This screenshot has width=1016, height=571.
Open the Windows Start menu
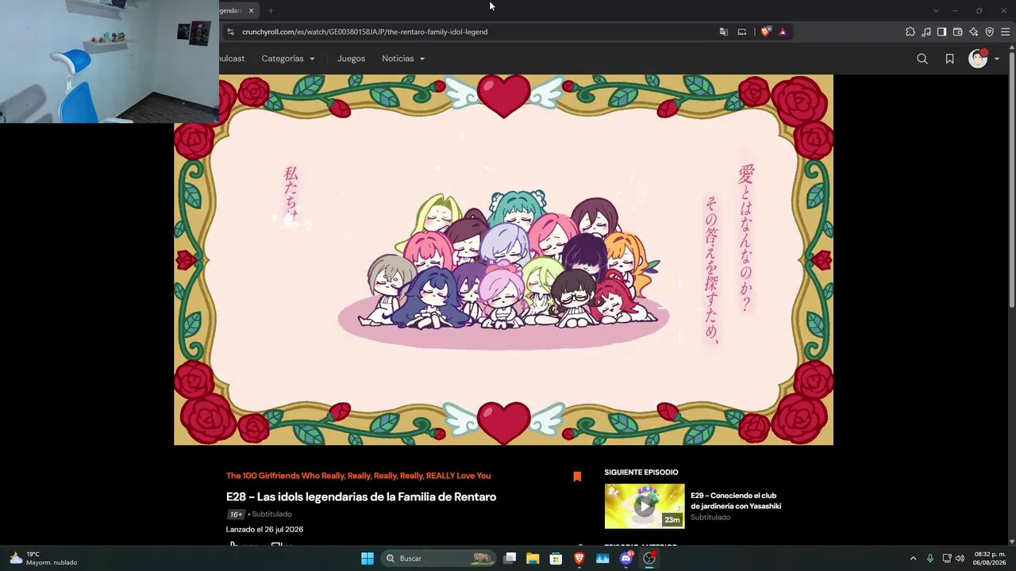[x=368, y=558]
